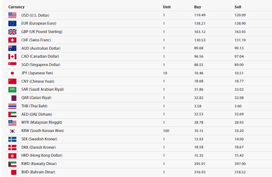The width and height of the screenshot is (272, 177).
Task: Select BHD (Bahrain Dinar) currency name
Action: pyautogui.click(x=38, y=172)
